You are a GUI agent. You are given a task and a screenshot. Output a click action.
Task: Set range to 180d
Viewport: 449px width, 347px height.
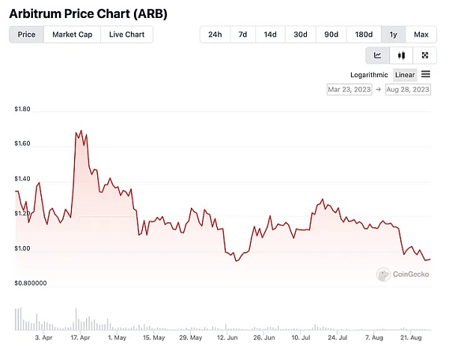pyautogui.click(x=364, y=34)
